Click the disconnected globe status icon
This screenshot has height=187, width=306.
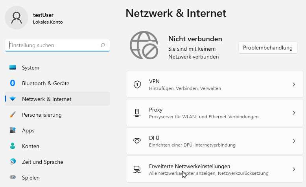[144, 45]
